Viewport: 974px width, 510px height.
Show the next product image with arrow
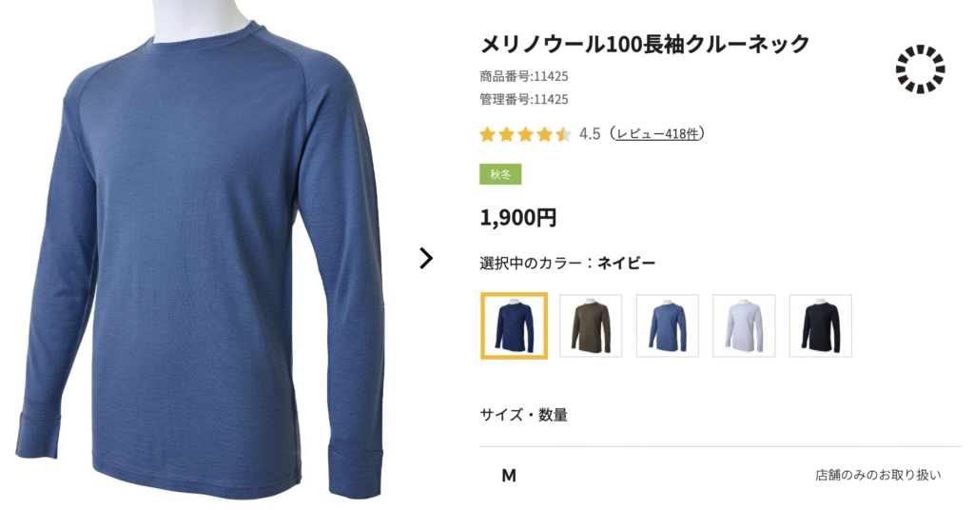pyautogui.click(x=426, y=259)
